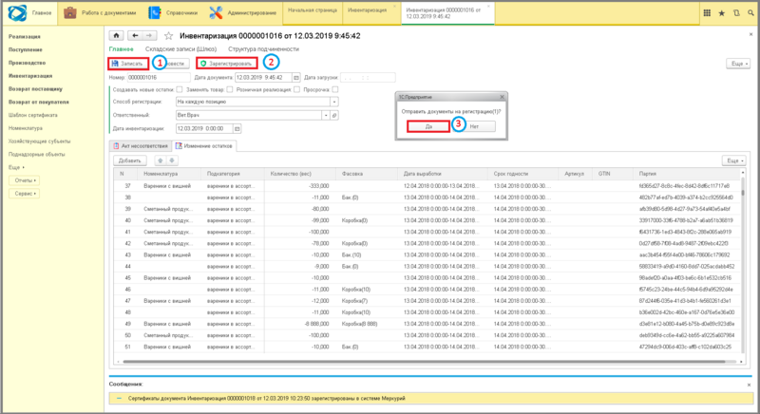Open Складские записи (Шлюз) link
This screenshot has height=414, width=760.
tap(180, 49)
